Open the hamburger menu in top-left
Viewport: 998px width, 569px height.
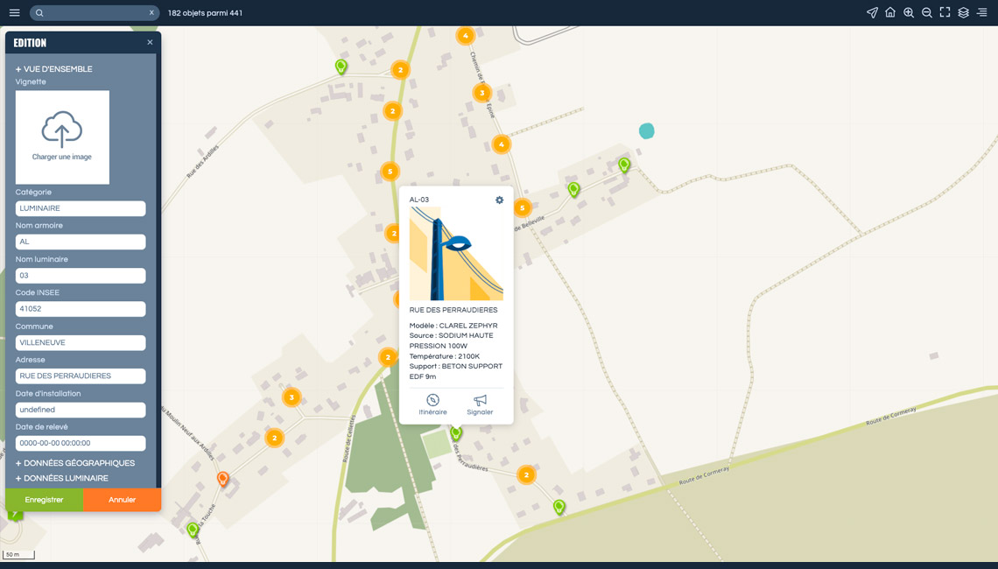click(x=14, y=13)
